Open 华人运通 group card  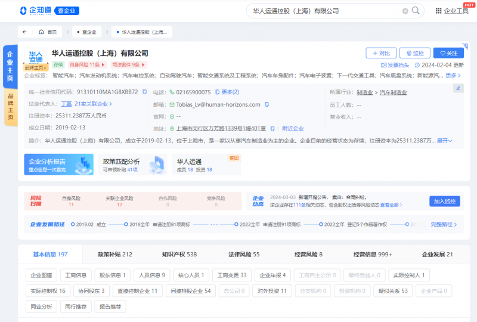[206, 165]
